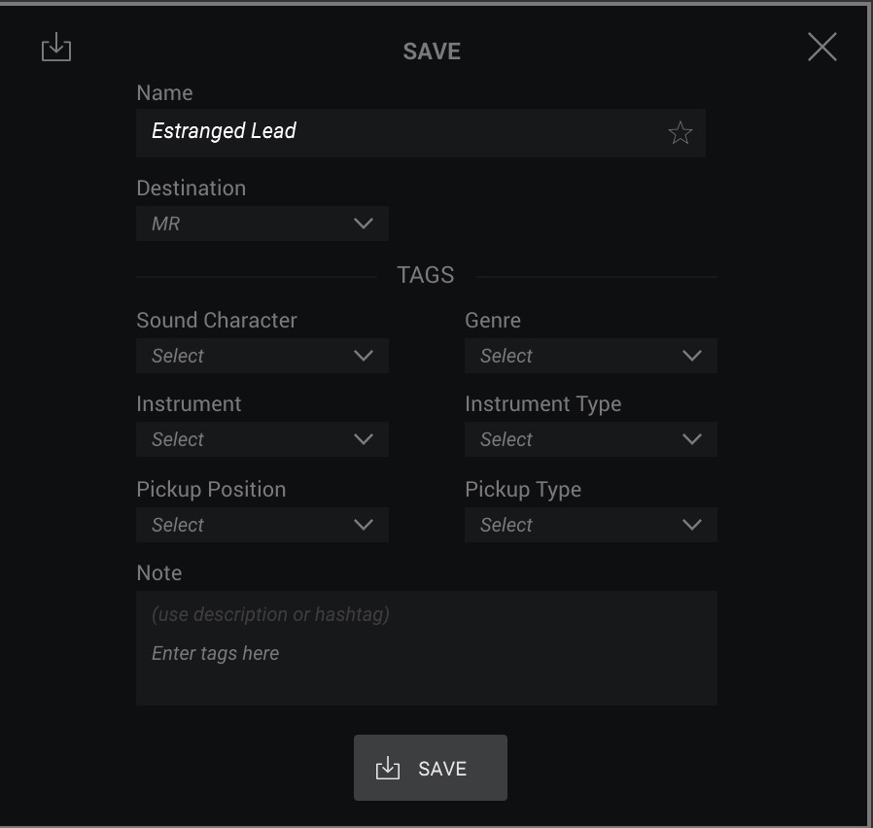The height and width of the screenshot is (828, 873).
Task: Close the Save dialog with X
Action: coord(822,47)
